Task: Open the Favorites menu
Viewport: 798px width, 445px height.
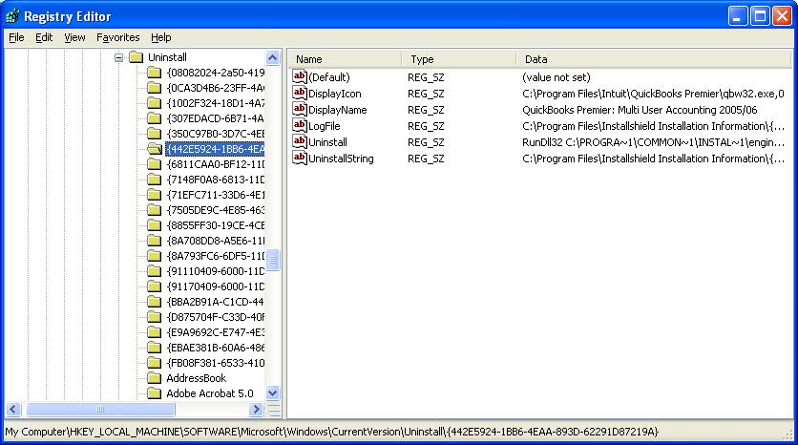Action: [117, 37]
